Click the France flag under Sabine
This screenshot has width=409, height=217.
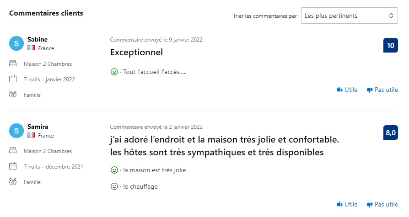32,48
